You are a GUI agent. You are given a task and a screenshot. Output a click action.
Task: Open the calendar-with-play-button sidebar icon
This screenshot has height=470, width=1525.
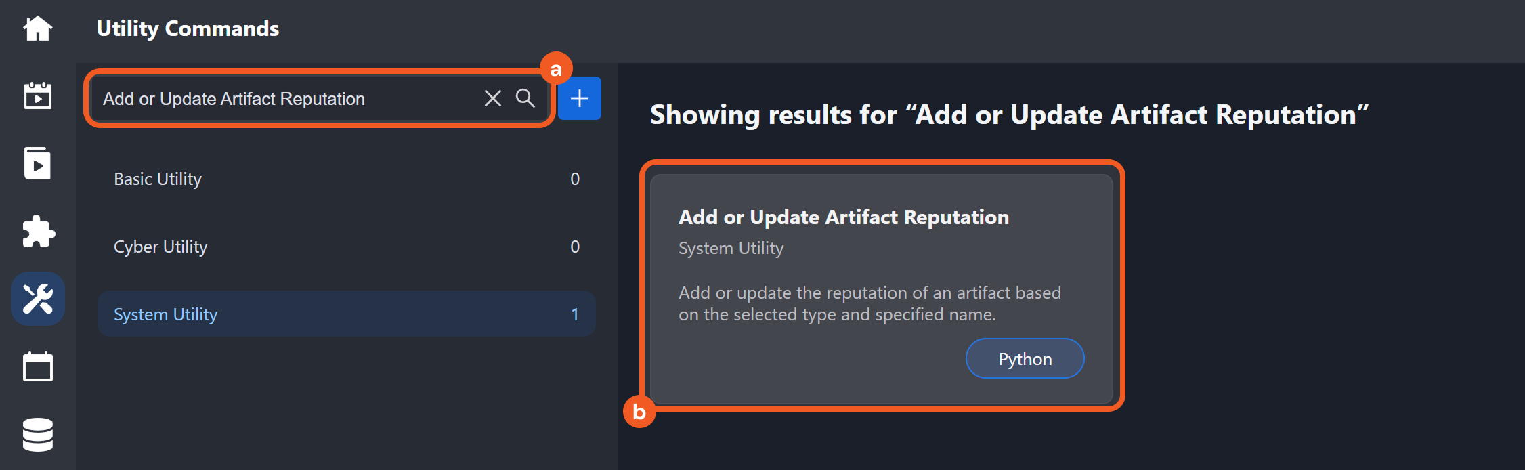coord(38,96)
